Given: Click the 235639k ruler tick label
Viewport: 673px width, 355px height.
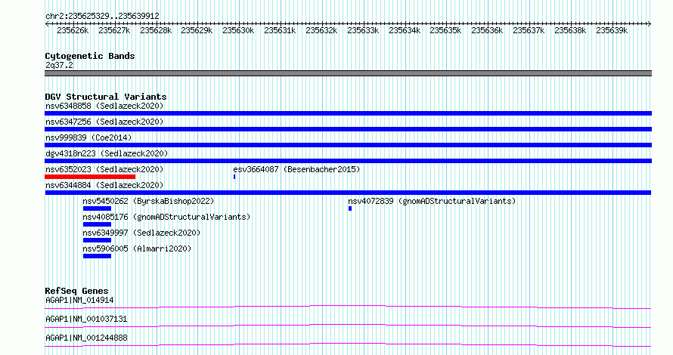Looking at the screenshot, I should click(612, 30).
